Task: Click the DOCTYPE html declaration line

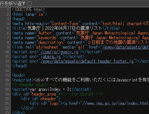Action: click(28, 9)
